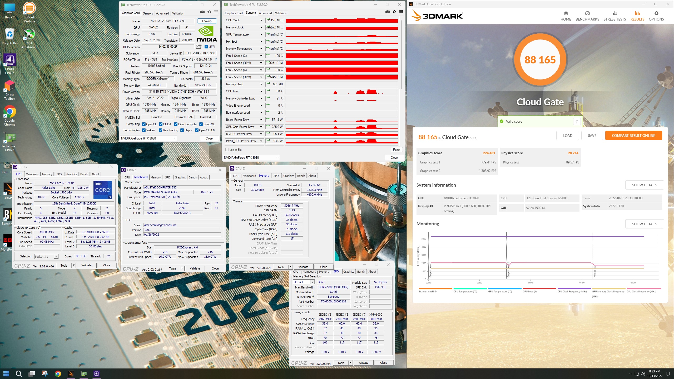
Task: Click refresh icon in GPU-Z Graphics Card window
Action: pos(209,12)
